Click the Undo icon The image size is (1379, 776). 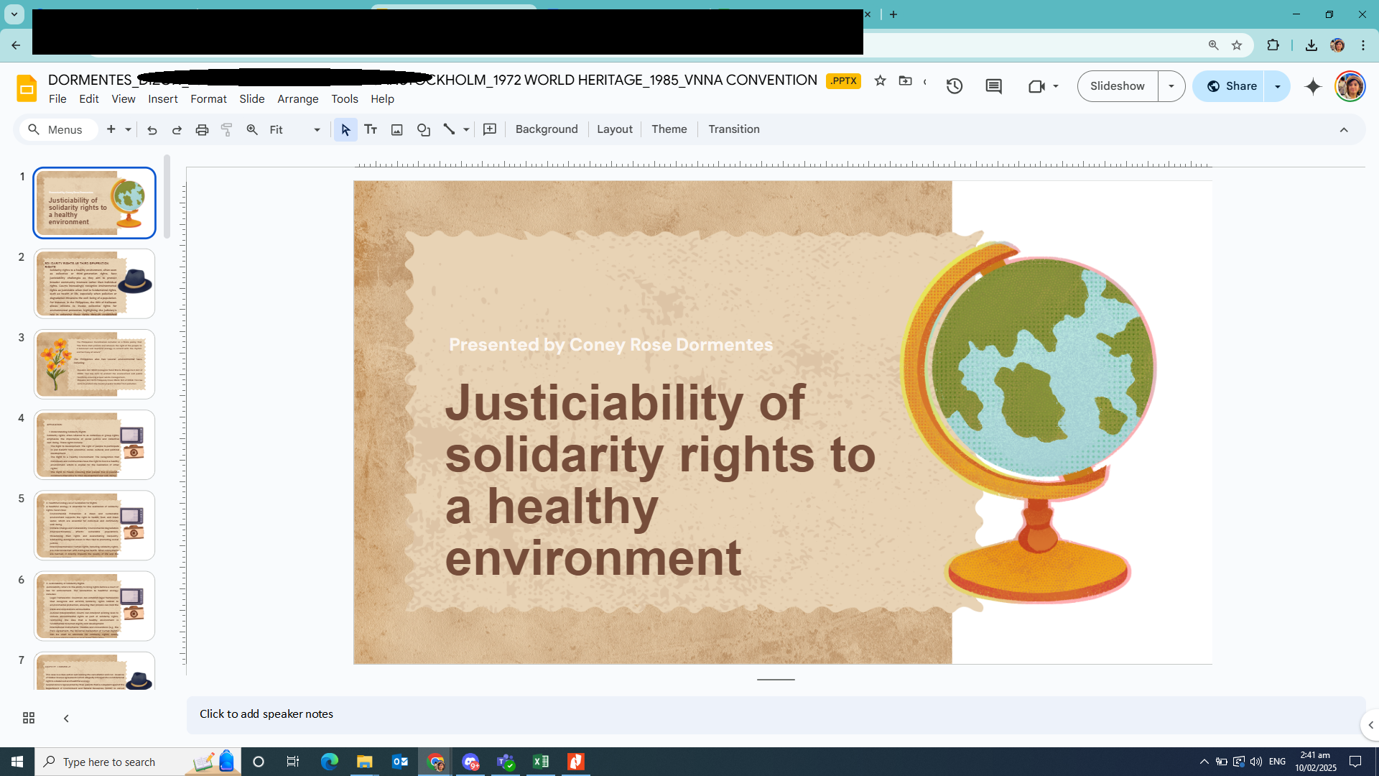tap(152, 129)
